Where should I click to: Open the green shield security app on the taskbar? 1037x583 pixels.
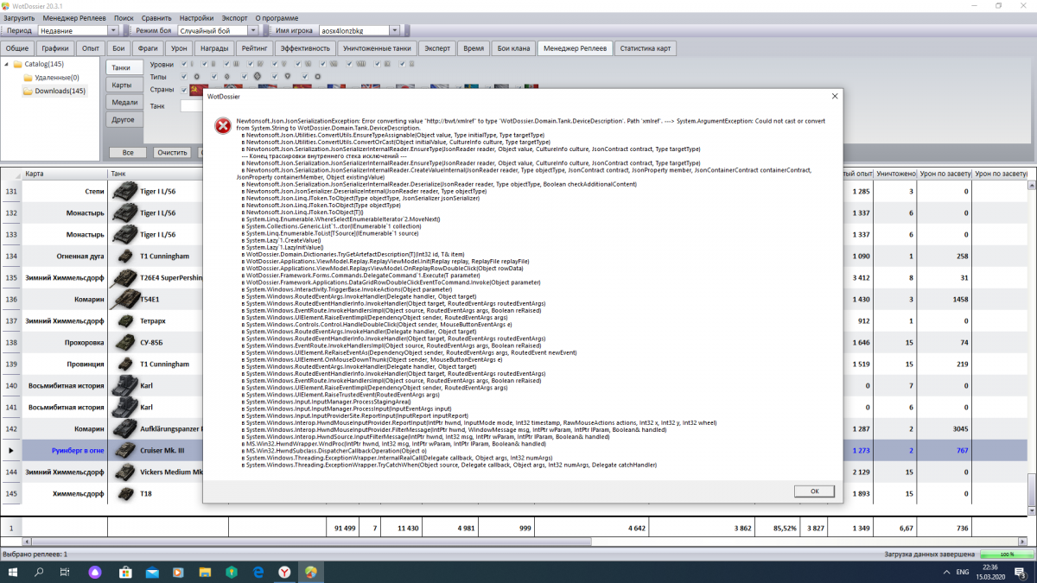(232, 572)
